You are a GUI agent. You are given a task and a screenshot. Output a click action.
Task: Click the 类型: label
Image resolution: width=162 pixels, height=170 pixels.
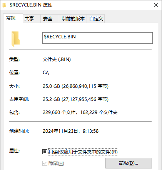pos(14,59)
